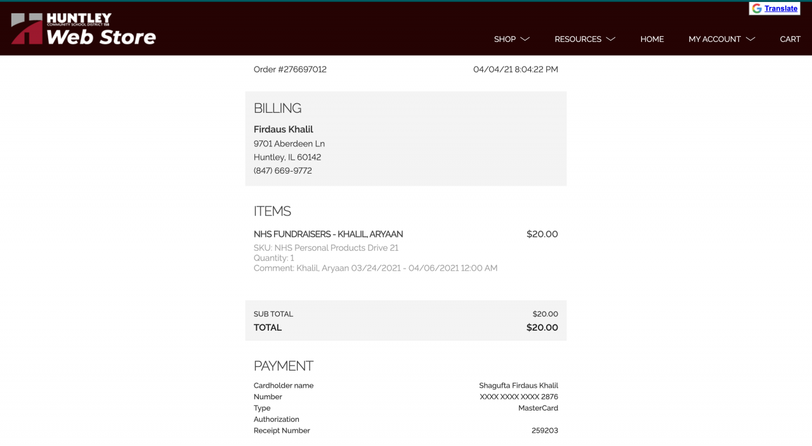Click the Huntley red H logo icon
This screenshot has width=812, height=446.
tap(27, 29)
